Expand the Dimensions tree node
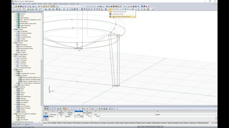Screen dimensions: 229x128 [15, 58]
